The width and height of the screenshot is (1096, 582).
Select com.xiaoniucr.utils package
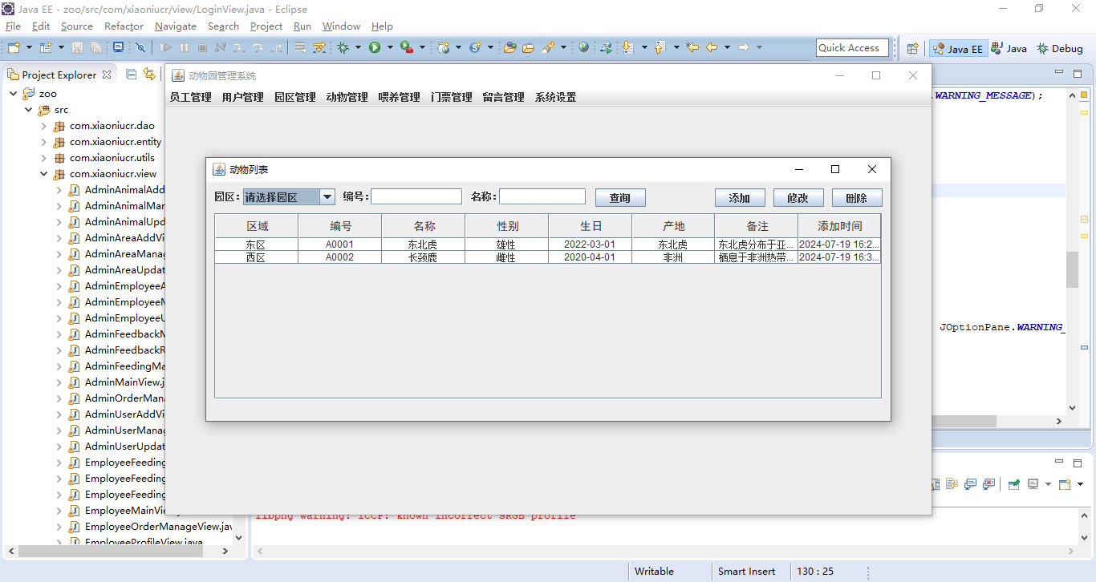tap(112, 158)
